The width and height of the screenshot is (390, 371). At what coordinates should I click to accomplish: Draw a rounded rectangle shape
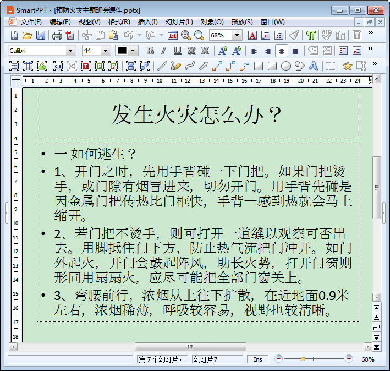click(272, 66)
